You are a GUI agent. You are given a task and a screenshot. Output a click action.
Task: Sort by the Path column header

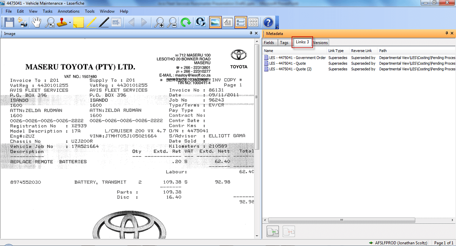(416, 51)
